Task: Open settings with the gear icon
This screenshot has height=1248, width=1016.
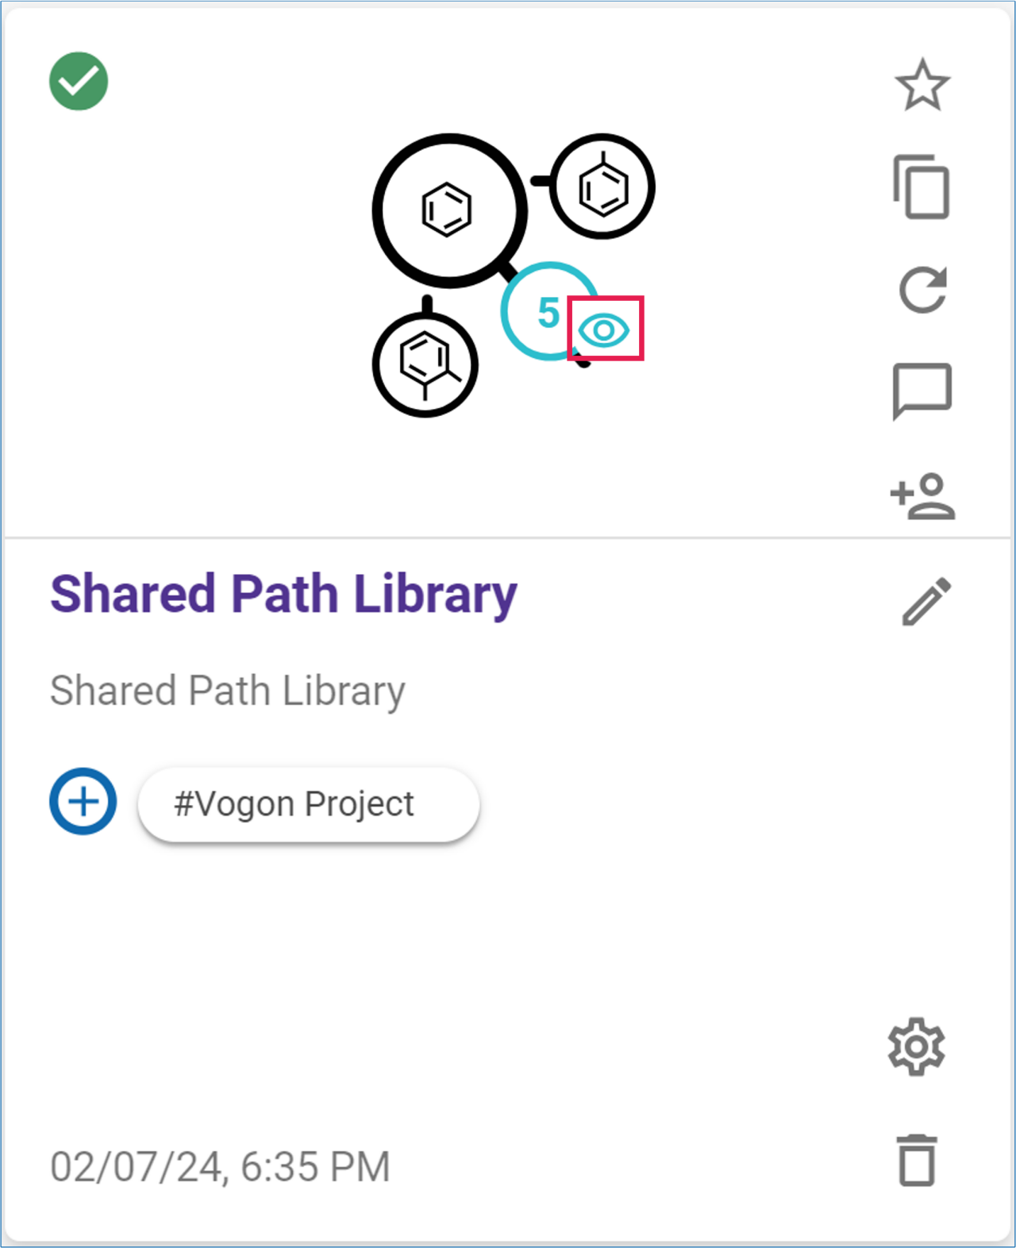Action: [x=917, y=1046]
